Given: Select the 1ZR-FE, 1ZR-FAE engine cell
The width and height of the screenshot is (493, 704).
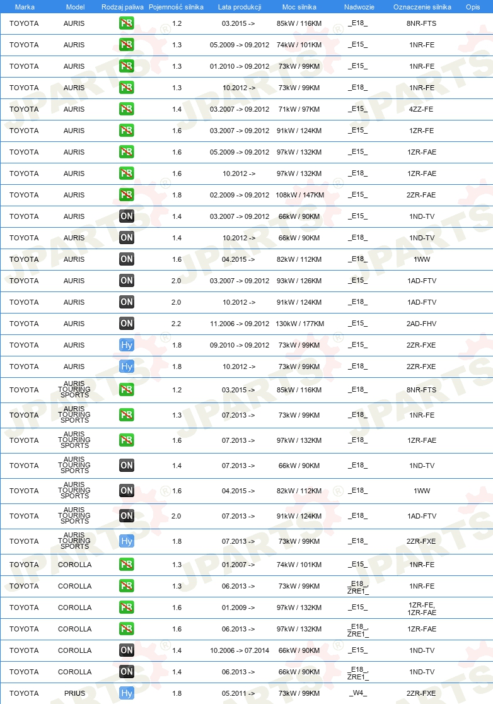Looking at the screenshot, I should [x=422, y=609].
